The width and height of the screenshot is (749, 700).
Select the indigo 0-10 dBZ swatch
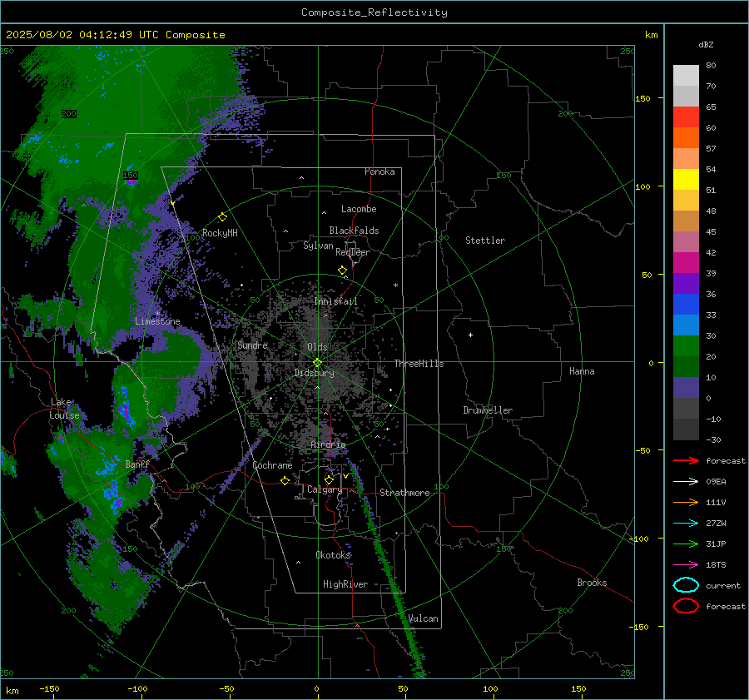pyautogui.click(x=686, y=387)
